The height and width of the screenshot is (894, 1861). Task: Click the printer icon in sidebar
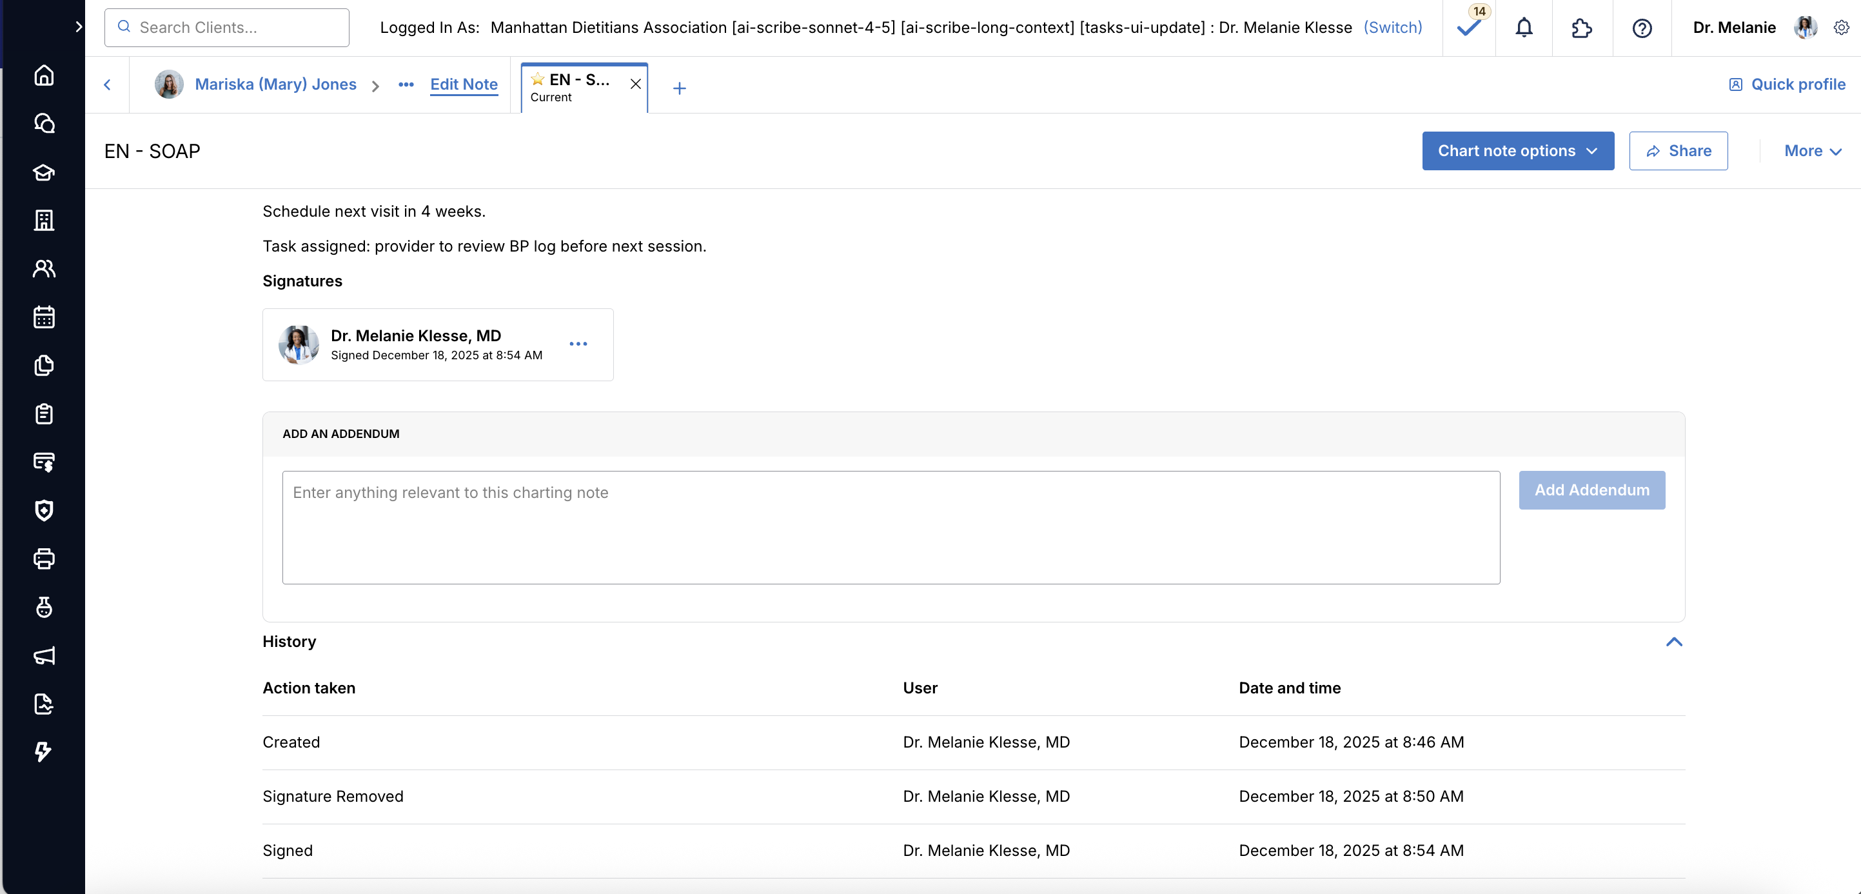click(44, 559)
